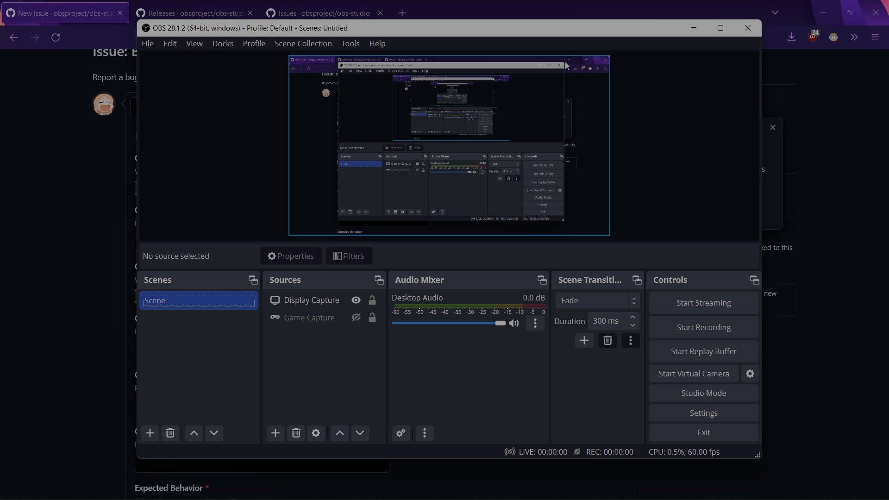This screenshot has height=500, width=889.
Task: Delete the selected scene using trash icon
Action: (170, 433)
